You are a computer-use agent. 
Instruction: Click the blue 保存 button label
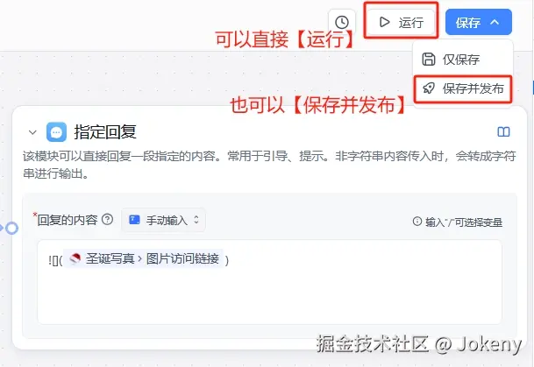pyautogui.click(x=468, y=23)
